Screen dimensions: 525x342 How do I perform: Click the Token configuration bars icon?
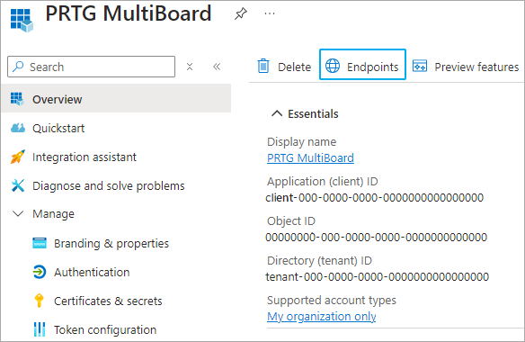(x=40, y=329)
